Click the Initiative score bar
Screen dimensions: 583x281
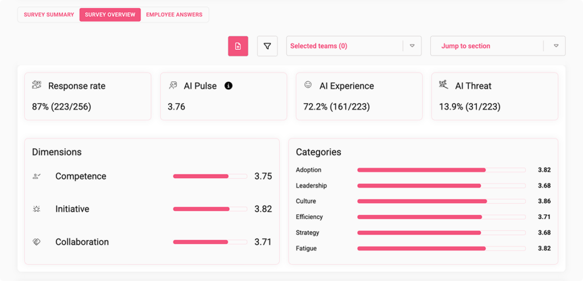tap(210, 209)
